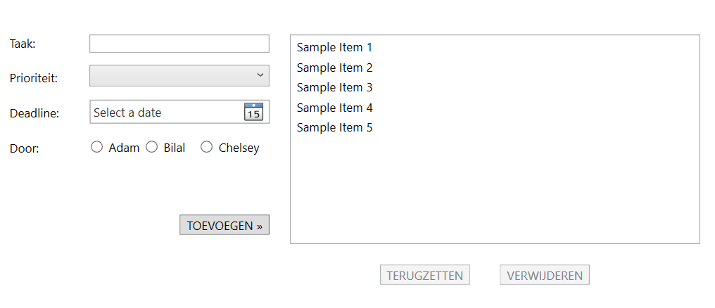Select Sample Item 4
This screenshot has height=308, width=715.
(334, 108)
